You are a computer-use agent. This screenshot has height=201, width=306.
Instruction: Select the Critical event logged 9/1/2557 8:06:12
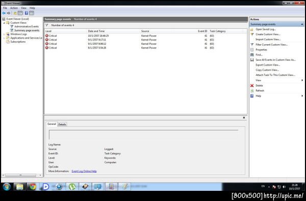(145, 44)
